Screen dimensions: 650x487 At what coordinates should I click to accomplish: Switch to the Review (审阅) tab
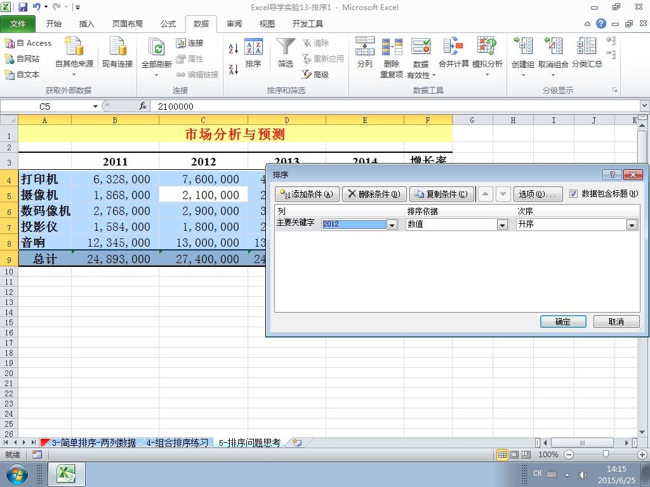pos(234,23)
